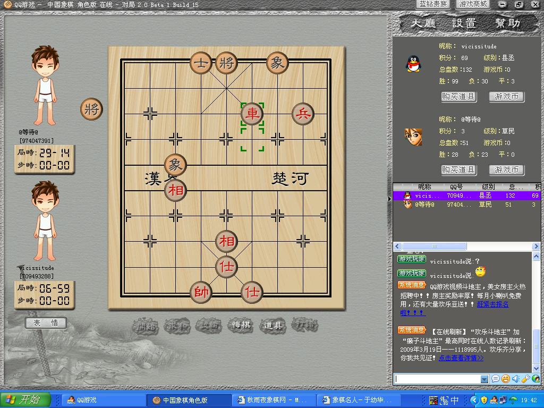Collapse the side panel using the small triangle
This screenshot has height=408, width=544.
pos(389,199)
